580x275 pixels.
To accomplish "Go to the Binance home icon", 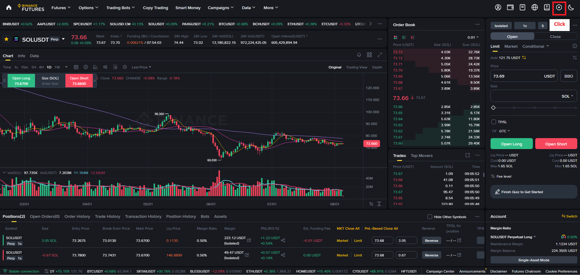I will pyautogui.click(x=9, y=8).
